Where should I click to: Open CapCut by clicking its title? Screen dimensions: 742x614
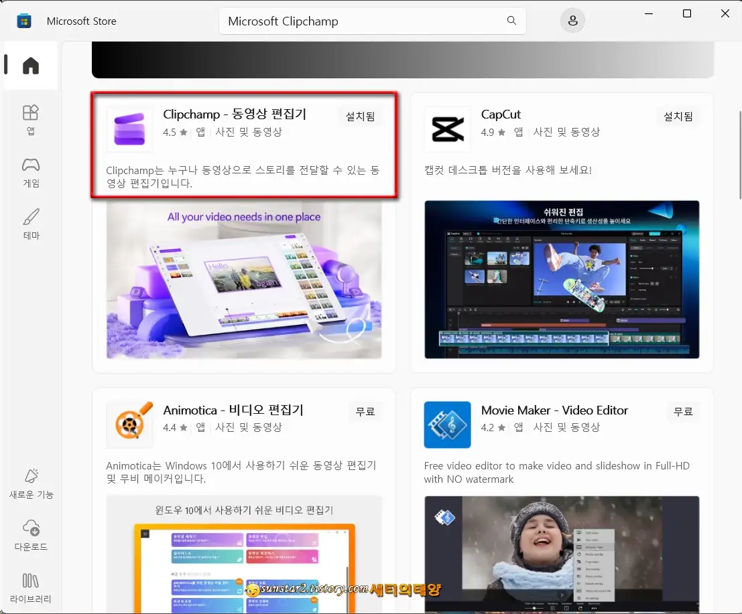click(501, 114)
